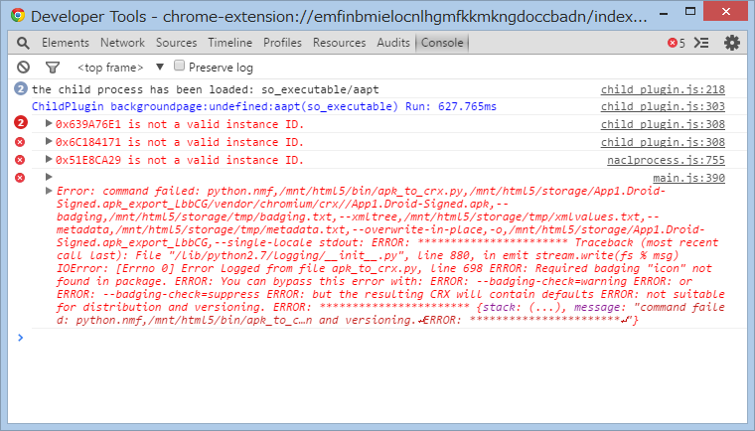
Task: Switch to the Resources tab
Action: coord(340,43)
